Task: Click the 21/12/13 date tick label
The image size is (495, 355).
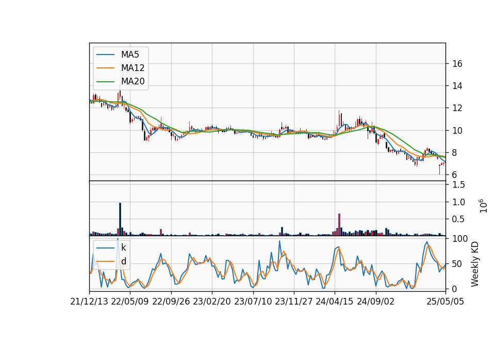Action: (89, 301)
